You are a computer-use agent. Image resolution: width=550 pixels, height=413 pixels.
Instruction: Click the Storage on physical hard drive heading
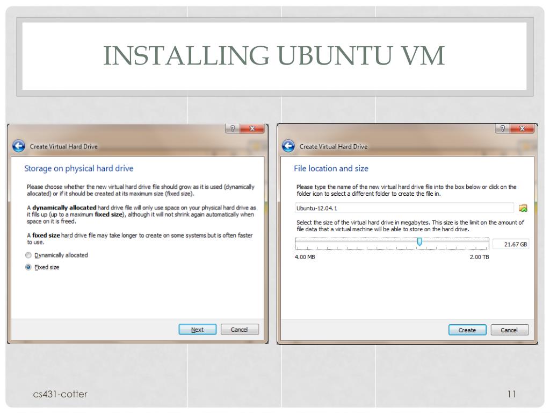[x=78, y=168]
